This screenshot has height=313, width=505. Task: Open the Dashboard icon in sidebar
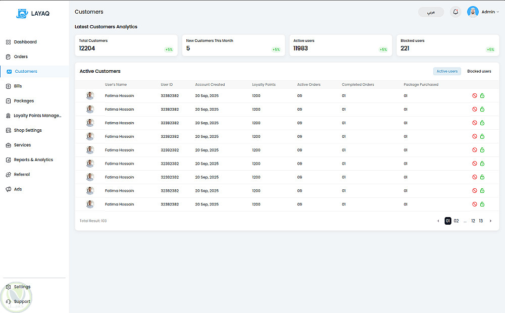tap(9, 42)
